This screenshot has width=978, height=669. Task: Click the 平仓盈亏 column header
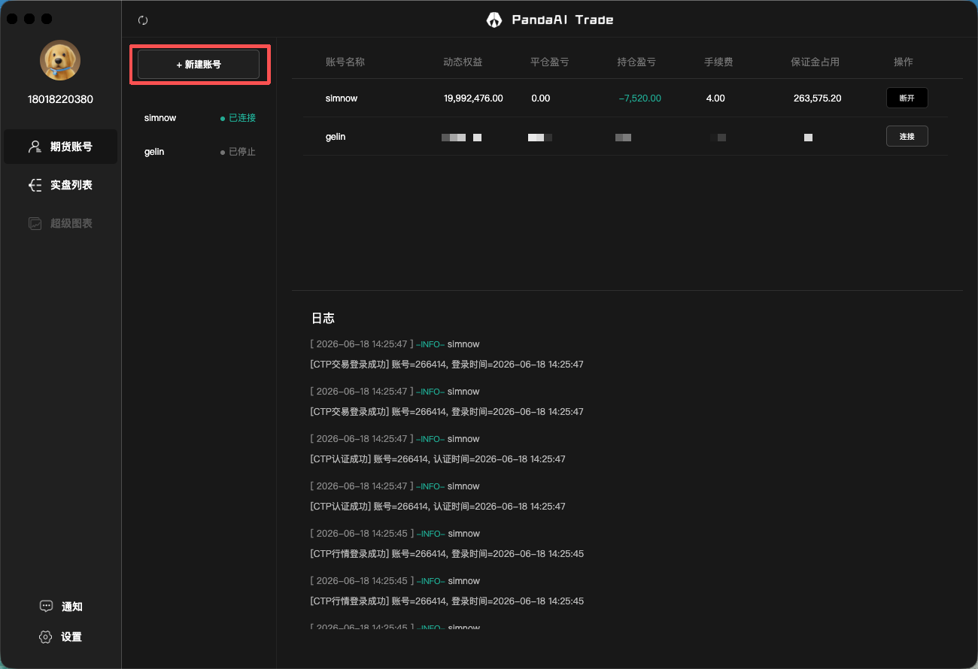(x=549, y=62)
